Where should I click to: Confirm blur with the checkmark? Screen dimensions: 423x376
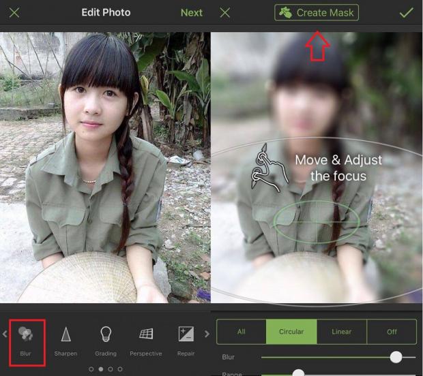point(407,13)
